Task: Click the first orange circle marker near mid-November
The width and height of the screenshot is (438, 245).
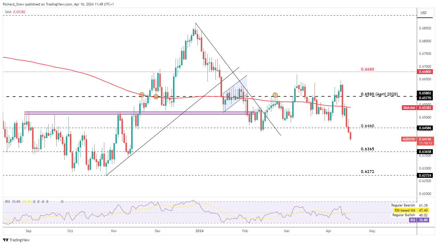Action: 142,95
